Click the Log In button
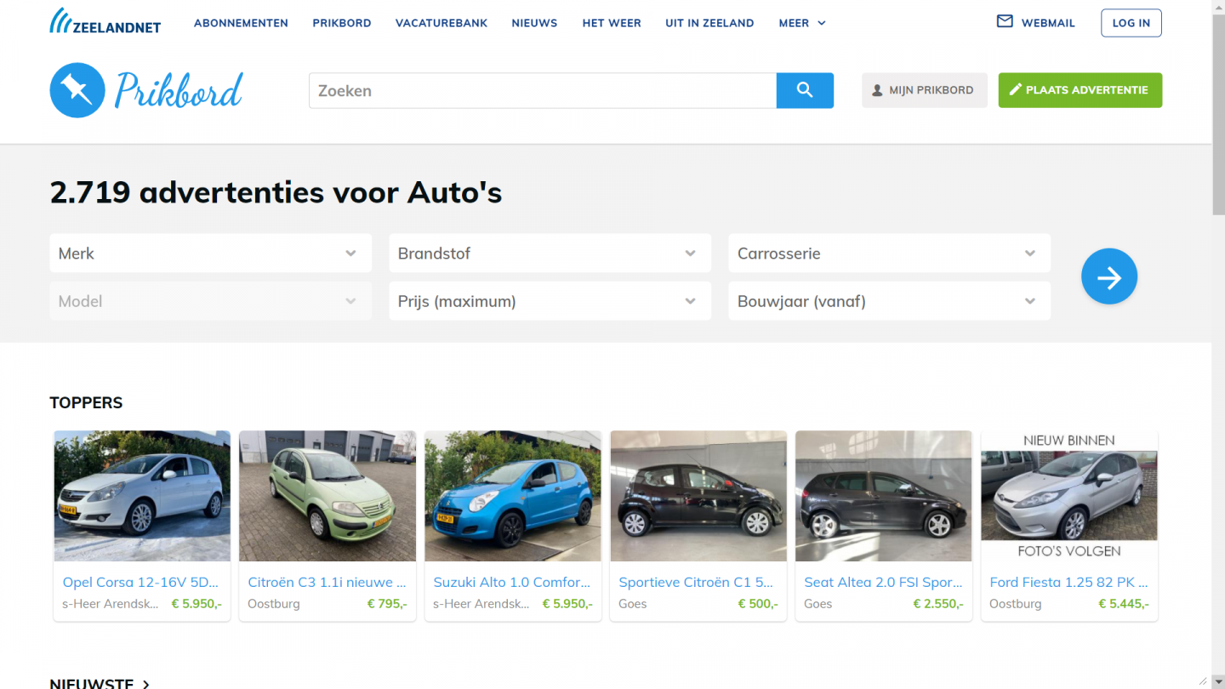 pyautogui.click(x=1131, y=23)
